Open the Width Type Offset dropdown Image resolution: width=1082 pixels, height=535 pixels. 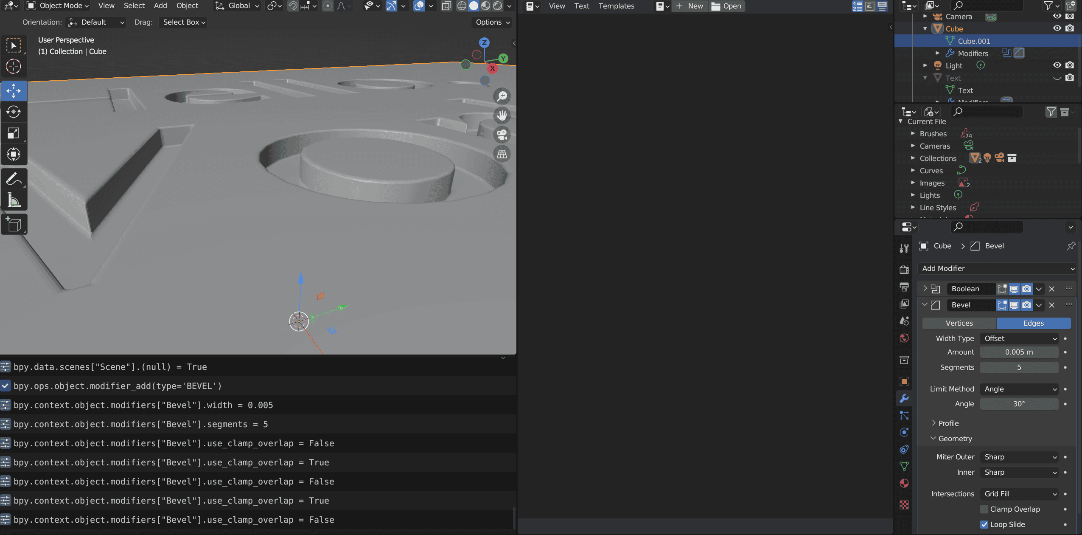[x=1019, y=338]
